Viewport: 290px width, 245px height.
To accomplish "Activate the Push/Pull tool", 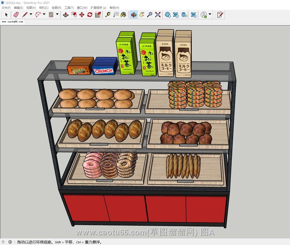I will 66,14.
